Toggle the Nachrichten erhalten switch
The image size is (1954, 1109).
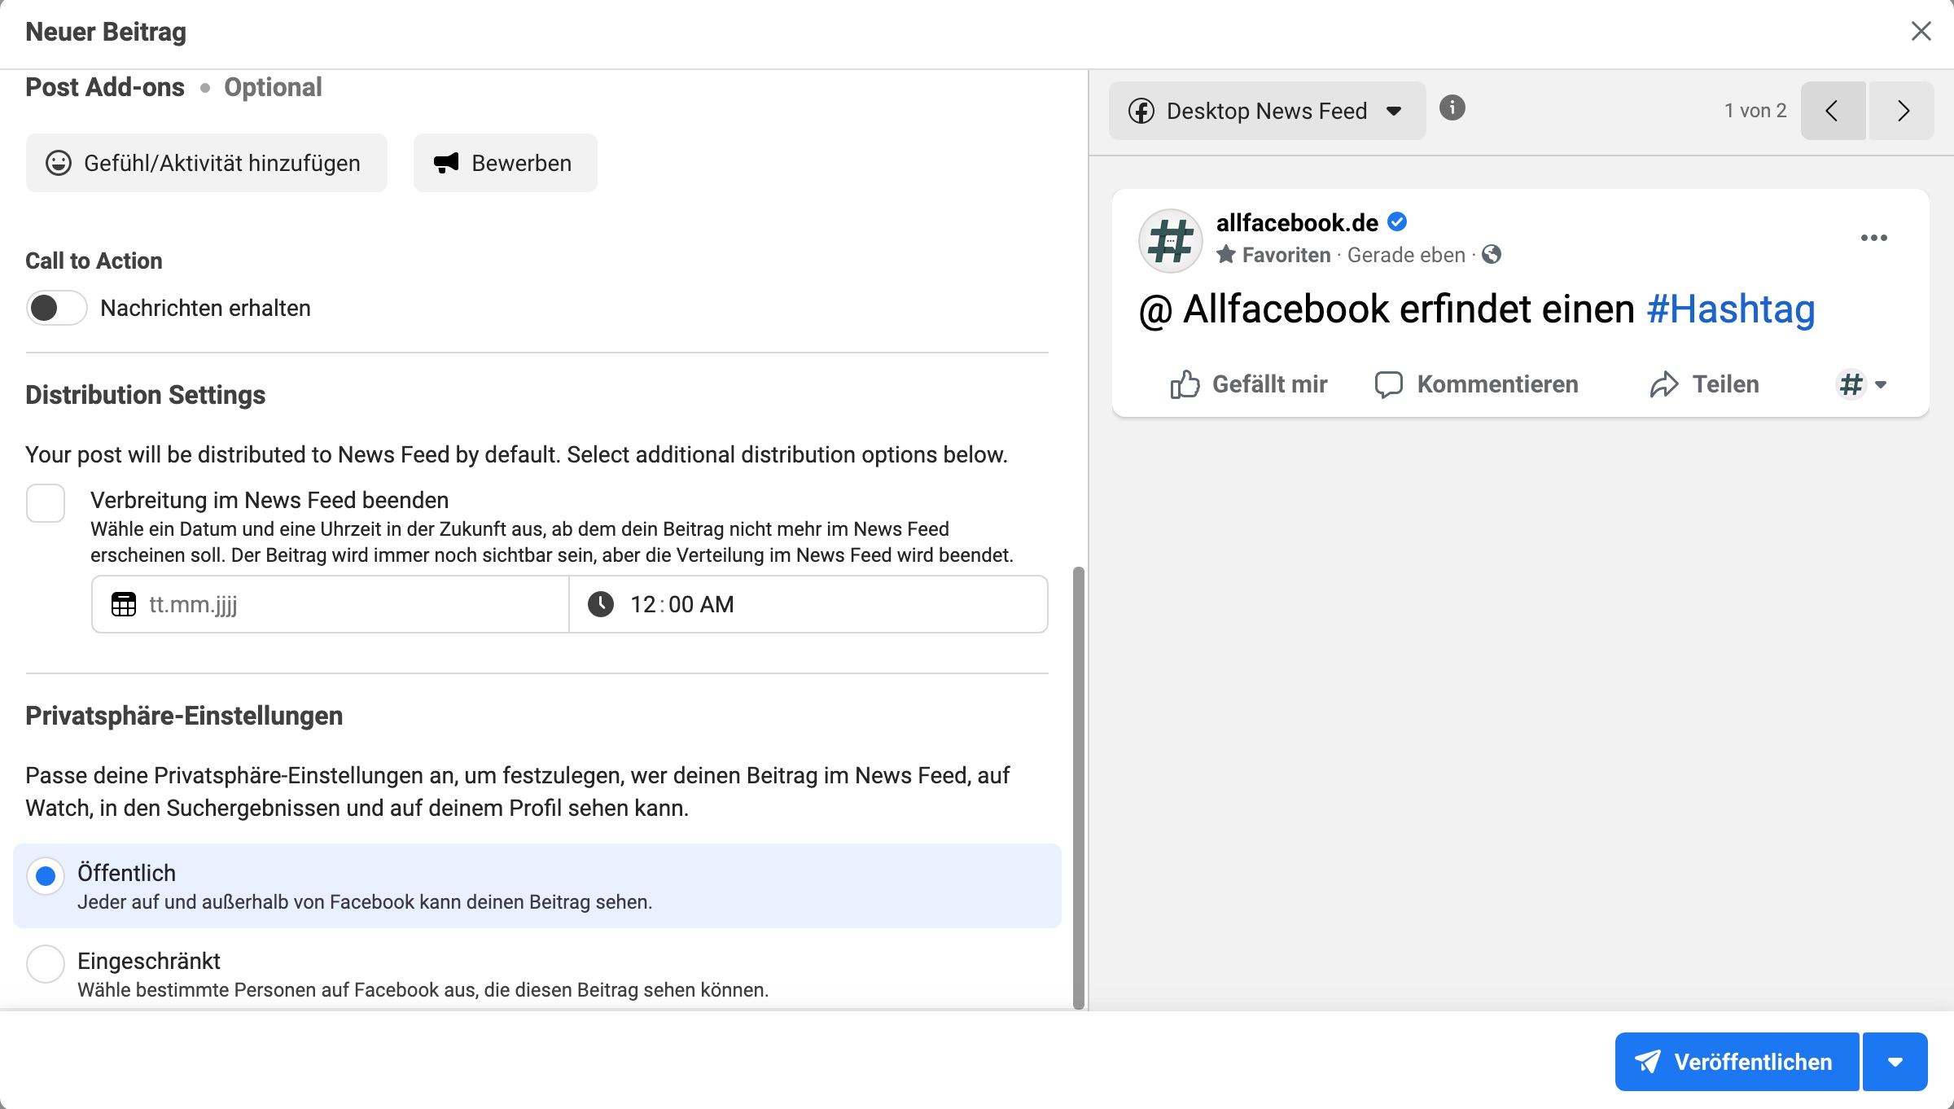56,308
